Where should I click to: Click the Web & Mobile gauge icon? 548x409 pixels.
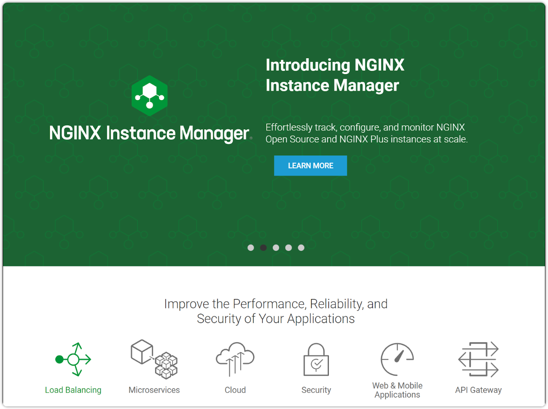coord(397,359)
